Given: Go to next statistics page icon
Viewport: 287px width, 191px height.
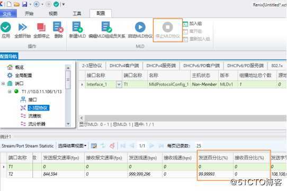Looking at the screenshot, I should click(151, 146).
